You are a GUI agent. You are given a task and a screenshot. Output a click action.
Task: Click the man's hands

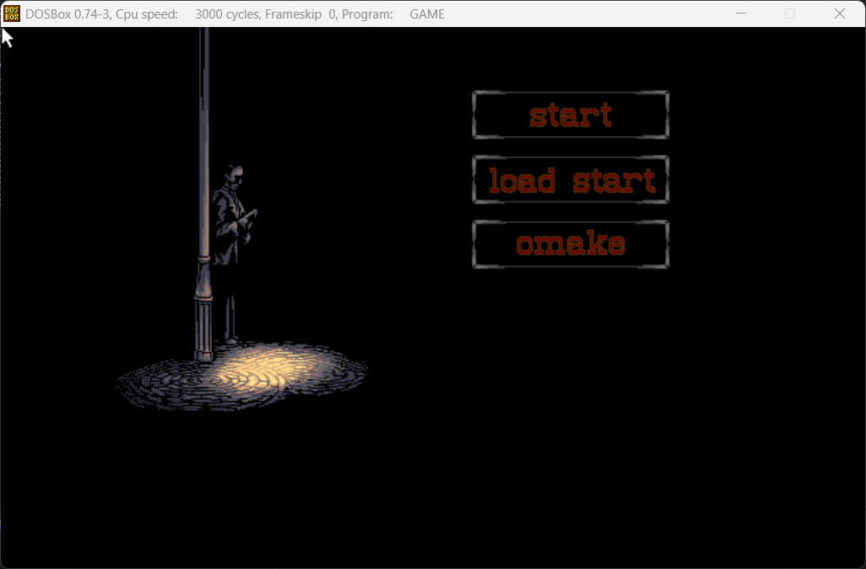tap(248, 219)
